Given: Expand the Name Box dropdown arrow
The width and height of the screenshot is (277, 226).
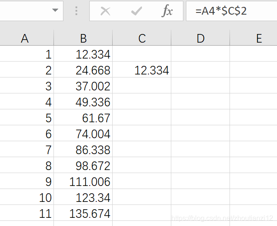Looking at the screenshot, I should 55,10.
